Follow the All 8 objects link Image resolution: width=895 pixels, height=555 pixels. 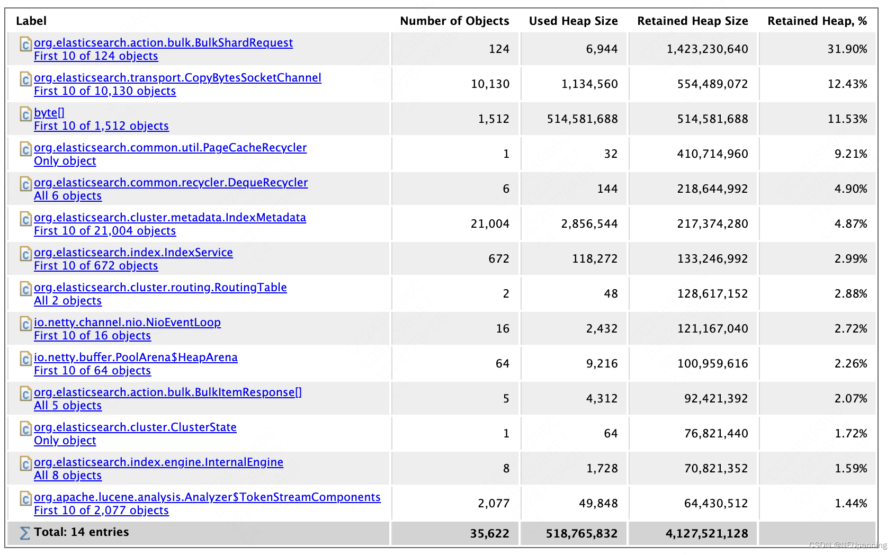(x=68, y=476)
